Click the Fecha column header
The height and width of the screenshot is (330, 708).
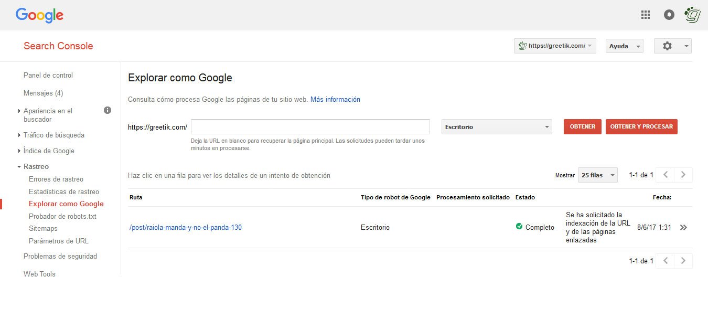pyautogui.click(x=662, y=197)
